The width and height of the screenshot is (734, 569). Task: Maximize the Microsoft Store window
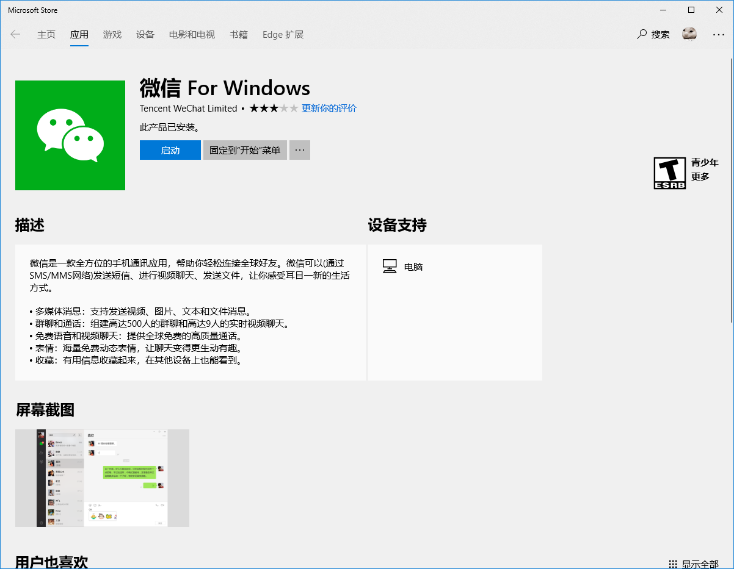tap(691, 10)
